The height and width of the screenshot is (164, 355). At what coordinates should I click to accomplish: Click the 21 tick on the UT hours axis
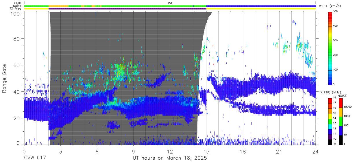click(x=279, y=152)
